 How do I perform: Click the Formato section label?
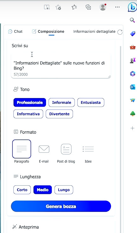(28, 132)
